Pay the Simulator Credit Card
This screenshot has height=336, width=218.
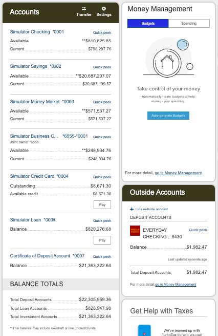[x=102, y=204]
